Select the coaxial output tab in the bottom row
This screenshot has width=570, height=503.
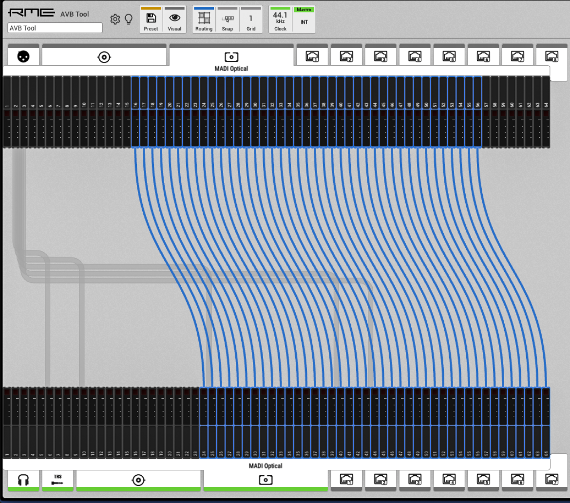(x=138, y=481)
